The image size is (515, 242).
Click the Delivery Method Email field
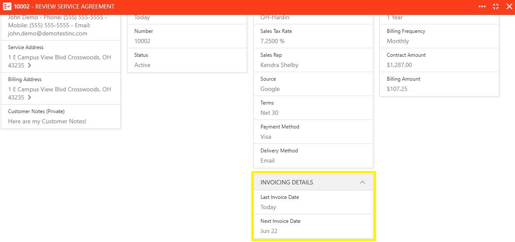tap(314, 156)
